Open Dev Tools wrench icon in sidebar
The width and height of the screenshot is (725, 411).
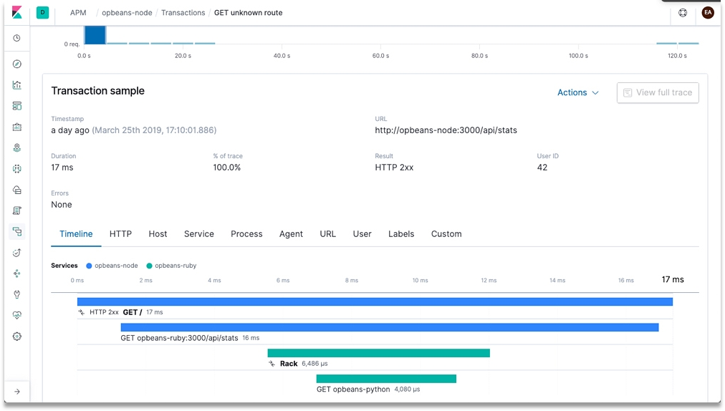tap(17, 294)
